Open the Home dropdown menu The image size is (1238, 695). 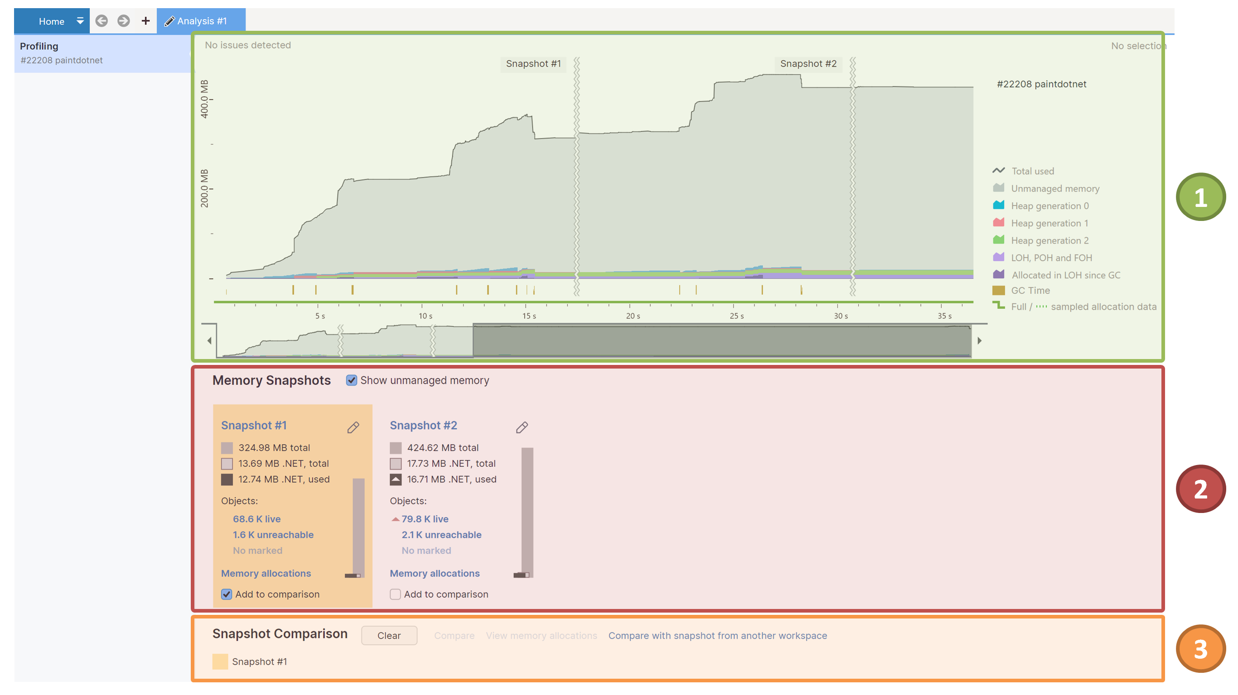[x=80, y=21]
